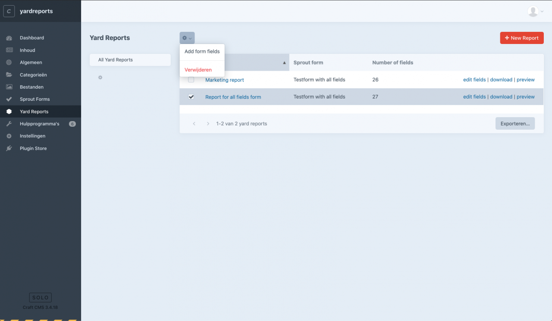Click the number 27 in second row
This screenshot has width=552, height=321.
[x=375, y=97]
